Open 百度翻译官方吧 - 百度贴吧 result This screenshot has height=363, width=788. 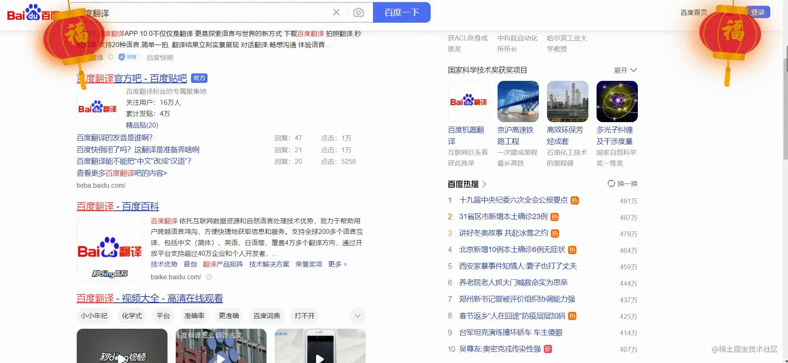[x=132, y=78]
